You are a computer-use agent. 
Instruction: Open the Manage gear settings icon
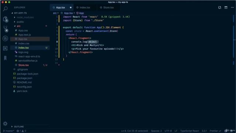point(5,124)
